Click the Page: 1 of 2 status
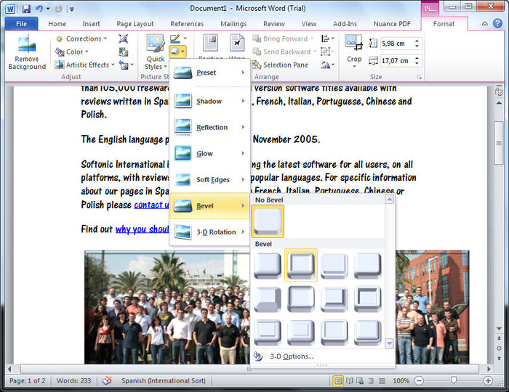Screen dimensions: 509x392 tap(28, 380)
